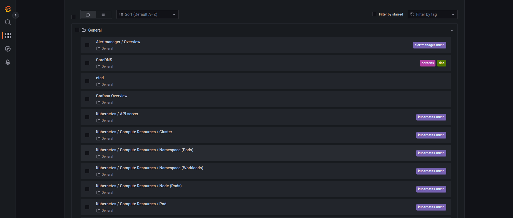Click folder icon under Grafana Overview
Viewport: 513px width, 218px height.
click(98, 102)
